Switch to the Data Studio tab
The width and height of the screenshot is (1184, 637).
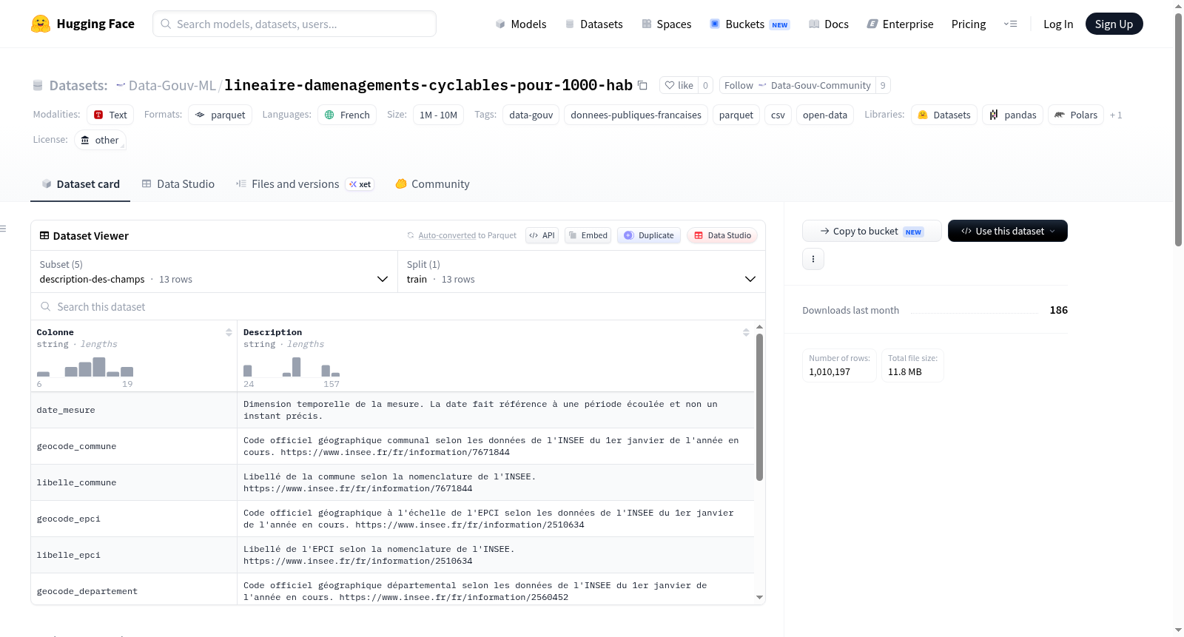[x=178, y=183]
